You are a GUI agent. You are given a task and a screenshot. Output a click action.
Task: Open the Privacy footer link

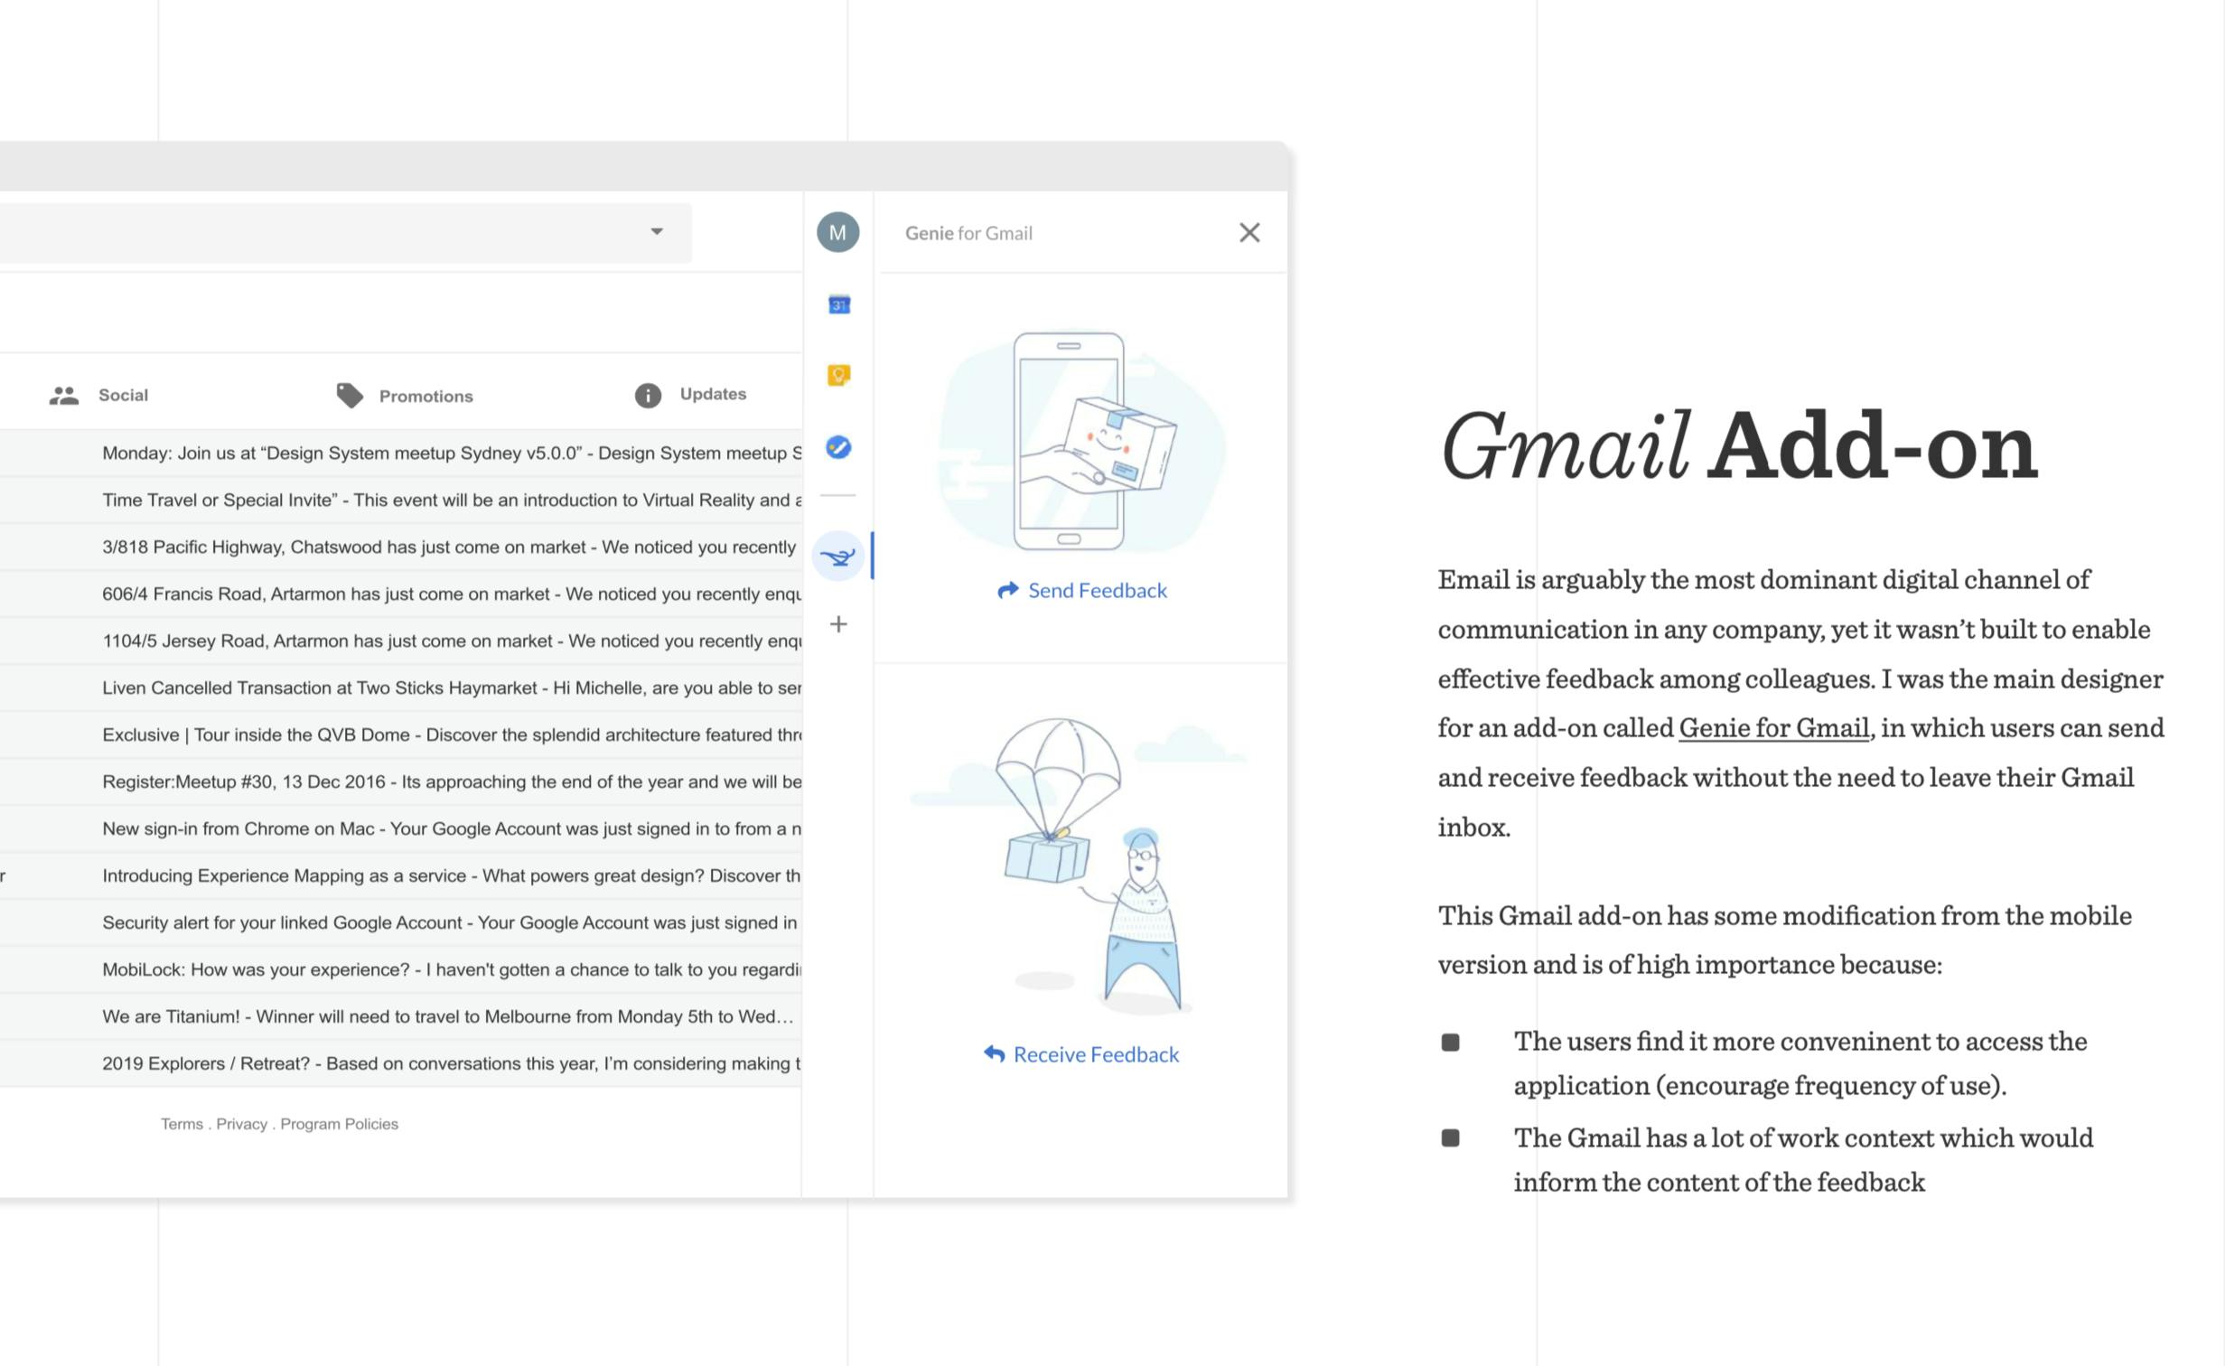(x=241, y=1124)
